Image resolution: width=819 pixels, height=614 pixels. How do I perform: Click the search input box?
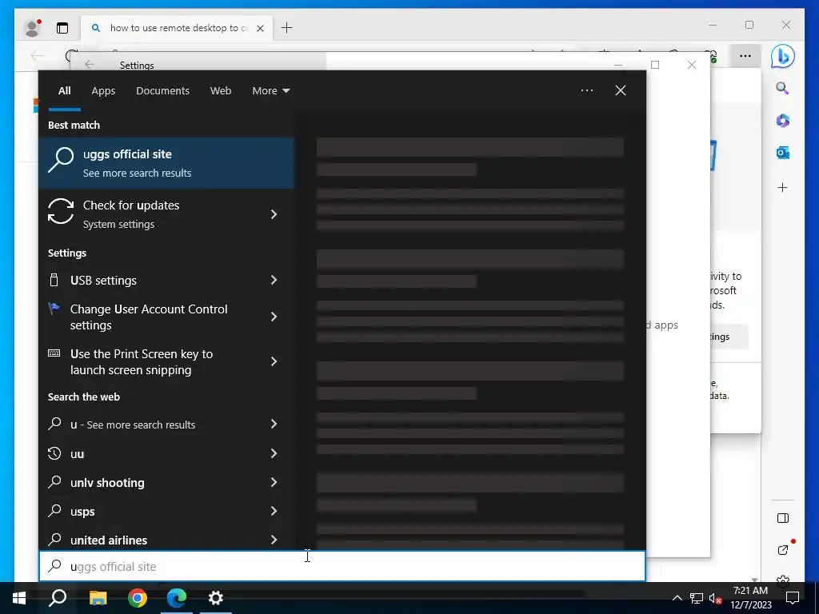point(342,567)
